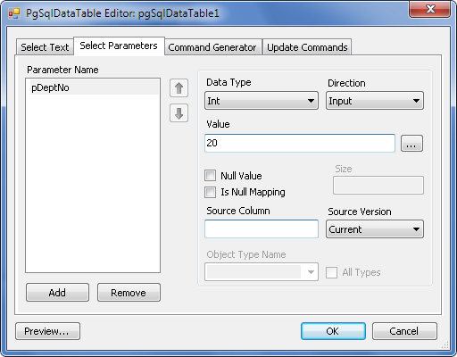Enable the Is Null Mapping checkbox

point(210,192)
